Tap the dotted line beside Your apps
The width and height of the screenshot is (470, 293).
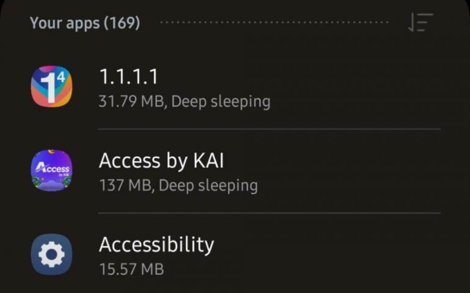(x=274, y=22)
